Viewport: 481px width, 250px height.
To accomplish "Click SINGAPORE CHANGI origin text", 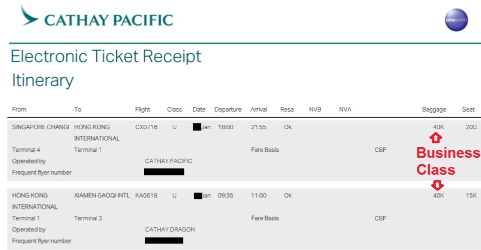I will click(x=41, y=127).
